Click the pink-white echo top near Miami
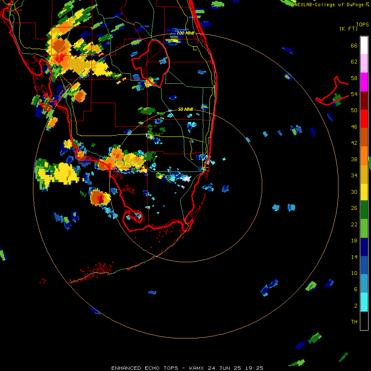Screen dimensions: 371x371 pos(187,178)
